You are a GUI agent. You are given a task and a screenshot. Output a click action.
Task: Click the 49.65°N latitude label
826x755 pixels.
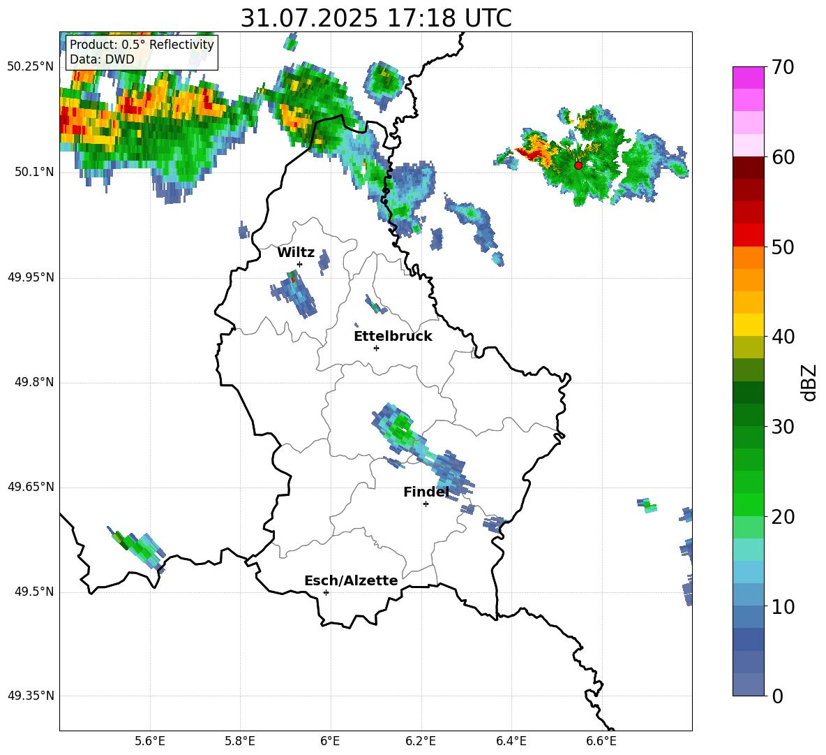click(x=30, y=487)
